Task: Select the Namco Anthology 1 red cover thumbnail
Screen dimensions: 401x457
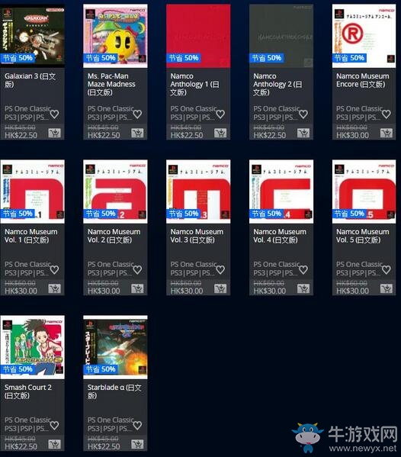Action: point(198,36)
